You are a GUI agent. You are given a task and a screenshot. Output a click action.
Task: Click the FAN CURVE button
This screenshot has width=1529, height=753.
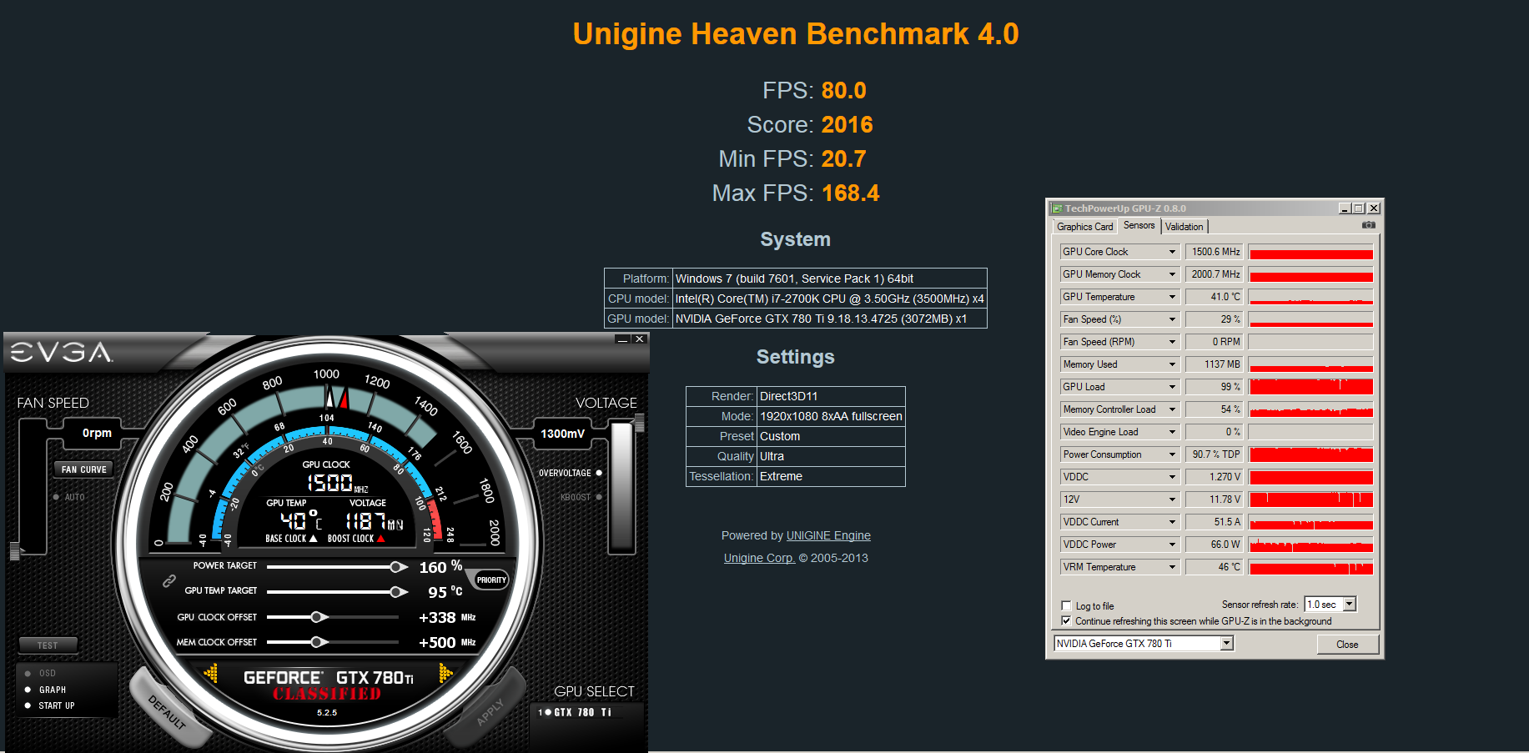pyautogui.click(x=84, y=469)
